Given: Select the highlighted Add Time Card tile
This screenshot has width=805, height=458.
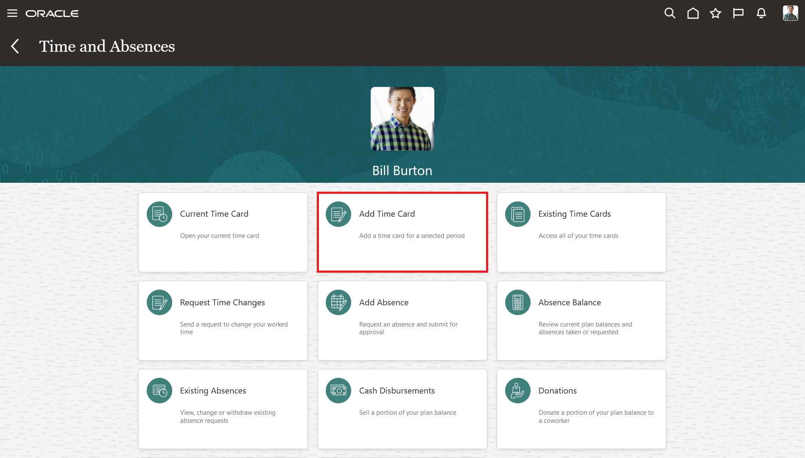Looking at the screenshot, I should point(402,232).
